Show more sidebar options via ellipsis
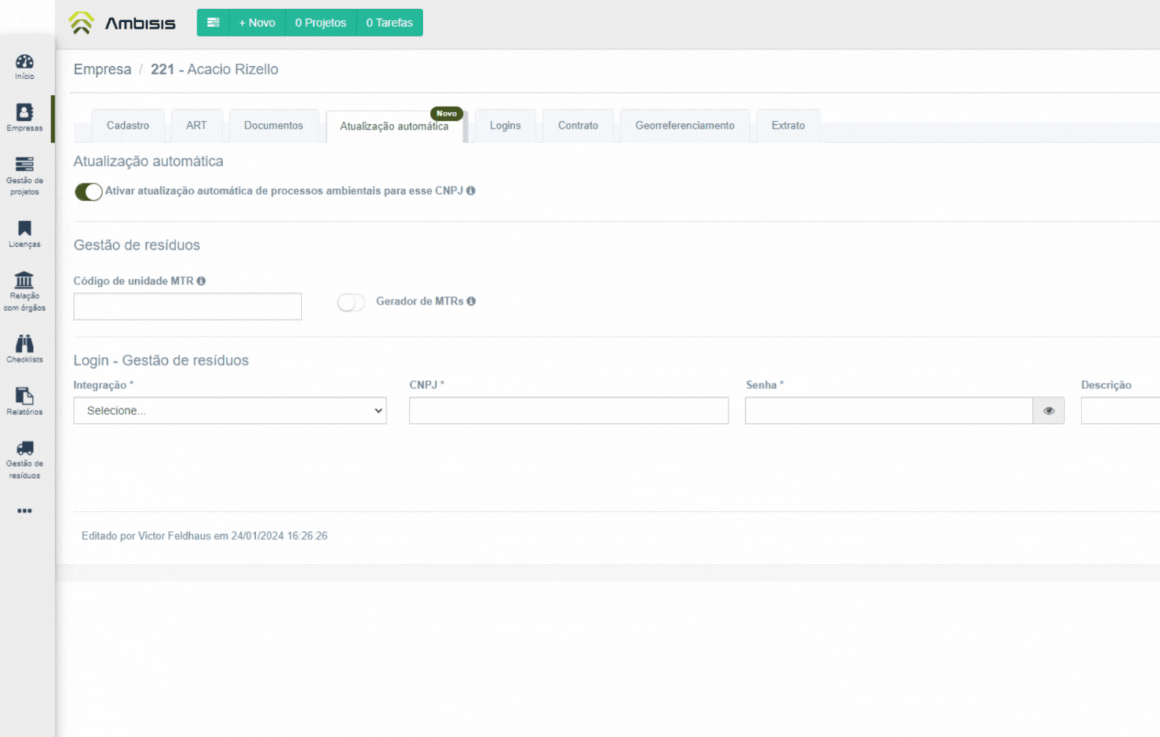The image size is (1160, 737). (x=25, y=510)
